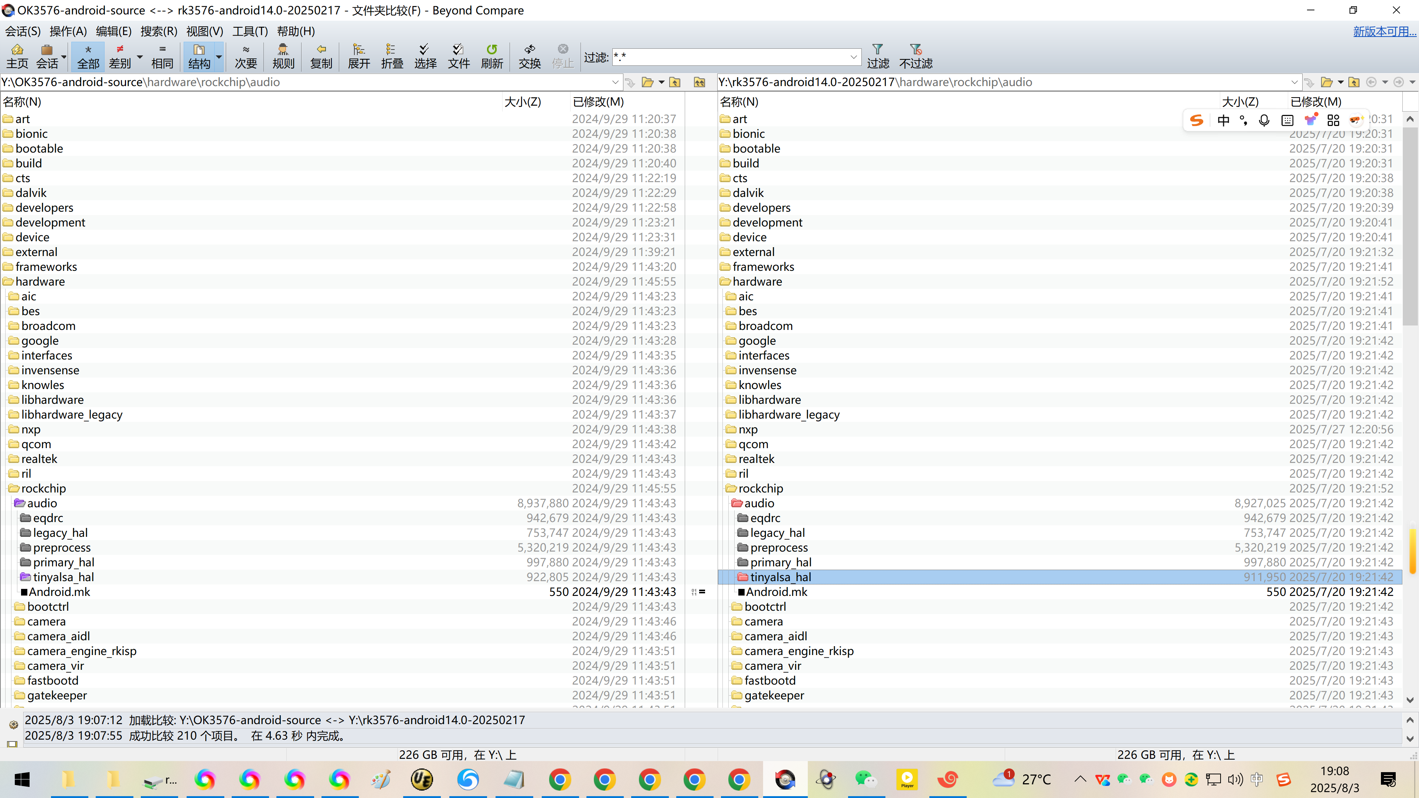Screen dimensions: 1419x798
Task: Open the 结构 dropdown arrow
Action: pyautogui.click(x=219, y=57)
